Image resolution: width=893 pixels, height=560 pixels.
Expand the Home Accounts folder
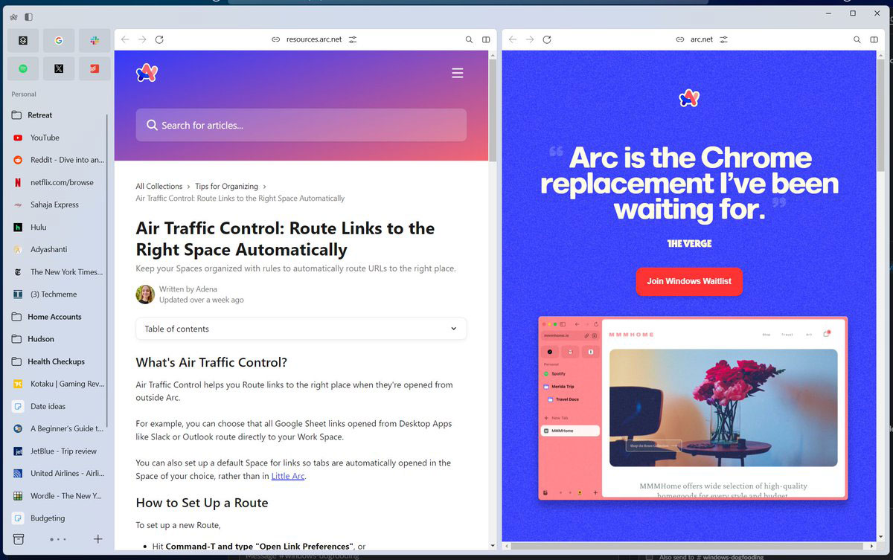(54, 317)
